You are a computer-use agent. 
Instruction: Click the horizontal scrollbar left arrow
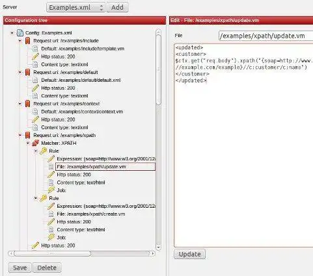click(11, 253)
